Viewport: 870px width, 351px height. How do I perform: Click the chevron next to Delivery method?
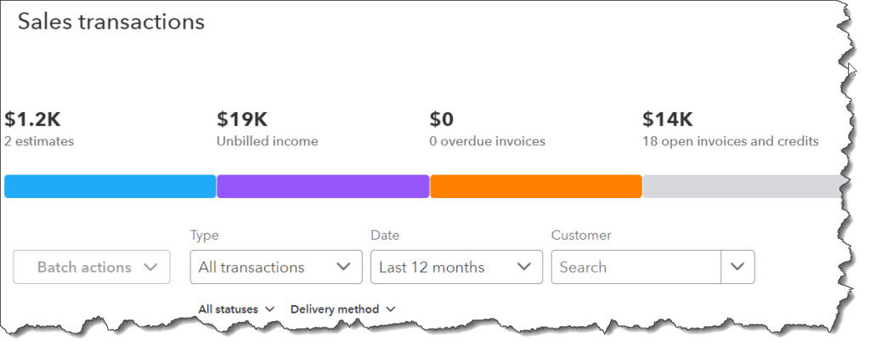point(391,309)
